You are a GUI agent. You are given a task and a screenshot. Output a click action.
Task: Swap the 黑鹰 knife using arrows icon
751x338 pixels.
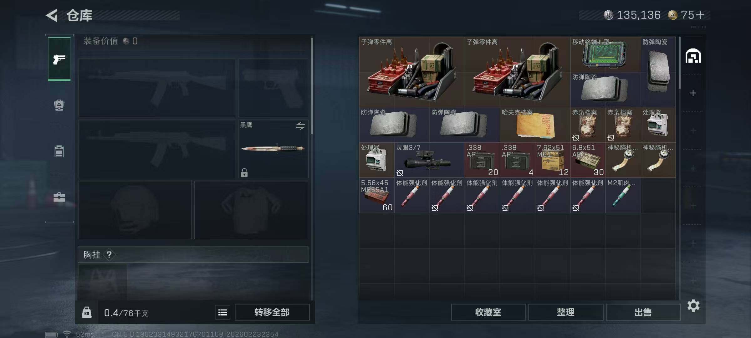pos(300,126)
